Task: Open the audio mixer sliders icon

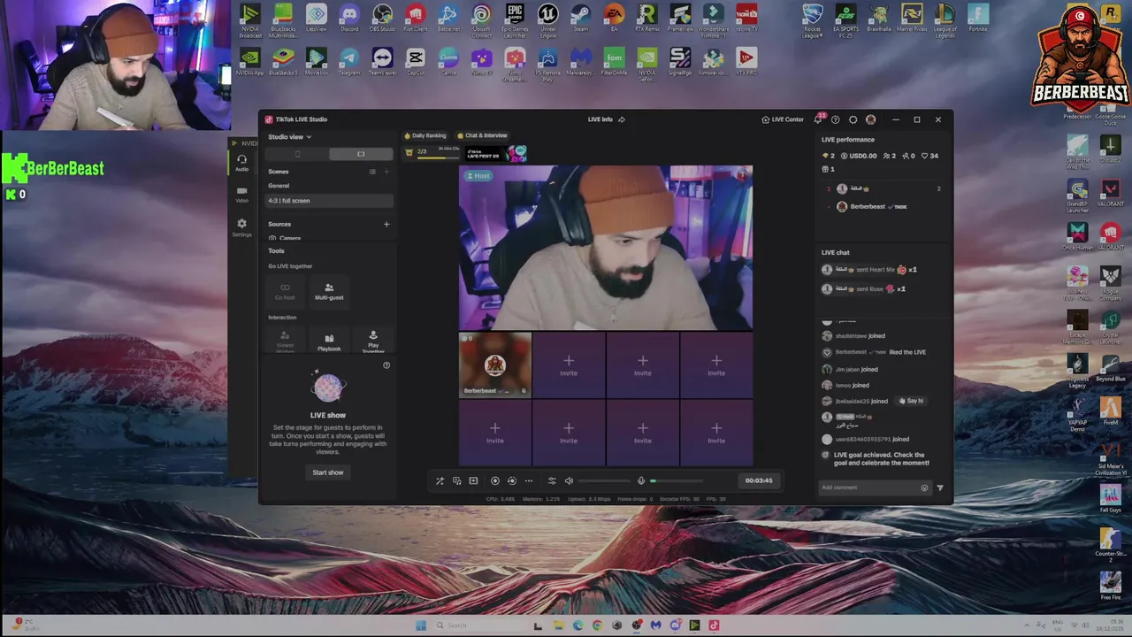Action: (552, 480)
